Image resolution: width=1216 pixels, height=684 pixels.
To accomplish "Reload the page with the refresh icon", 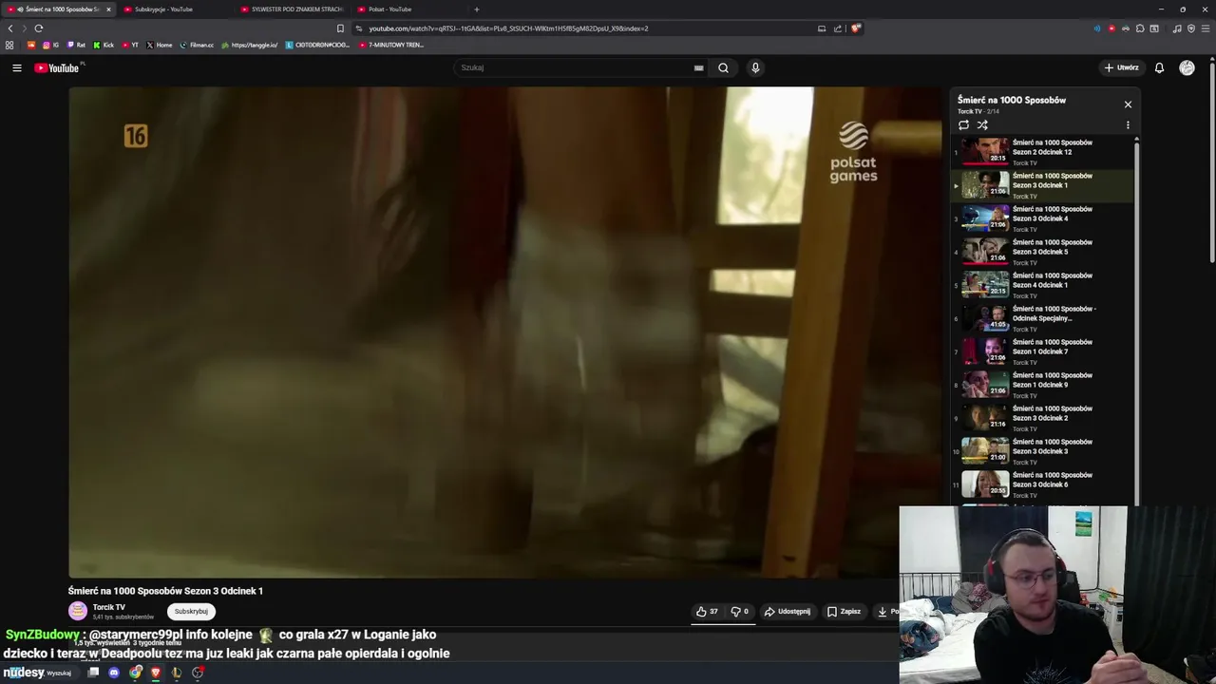I will [x=39, y=28].
